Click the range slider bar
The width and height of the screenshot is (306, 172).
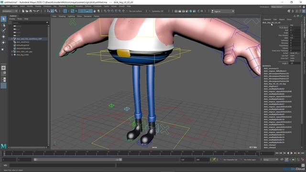77,160
